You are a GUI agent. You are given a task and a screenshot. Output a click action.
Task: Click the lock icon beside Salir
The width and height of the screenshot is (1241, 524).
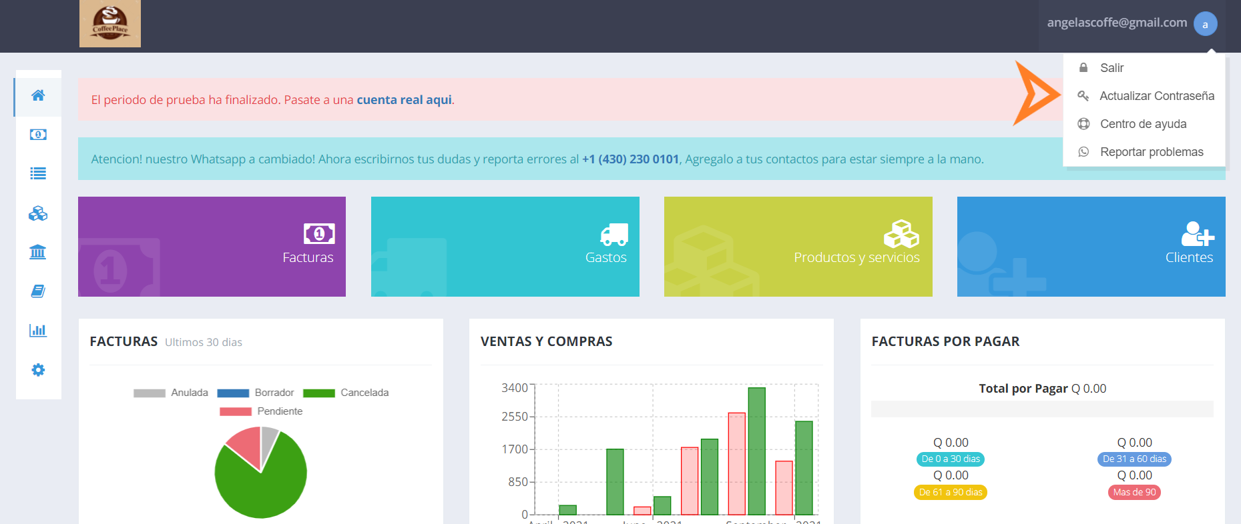click(x=1083, y=67)
